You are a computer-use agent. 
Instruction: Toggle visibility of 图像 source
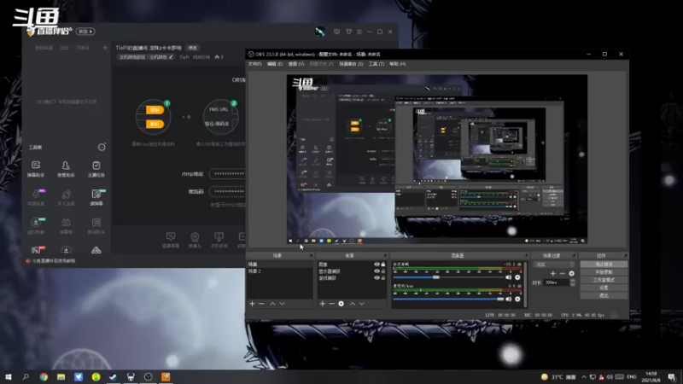[x=377, y=265]
